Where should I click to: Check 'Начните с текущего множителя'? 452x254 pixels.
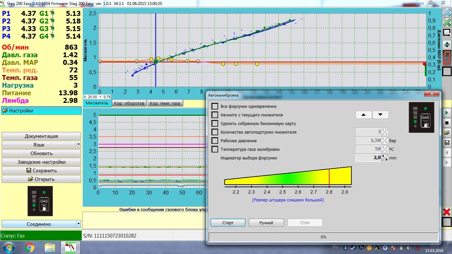pyautogui.click(x=215, y=115)
